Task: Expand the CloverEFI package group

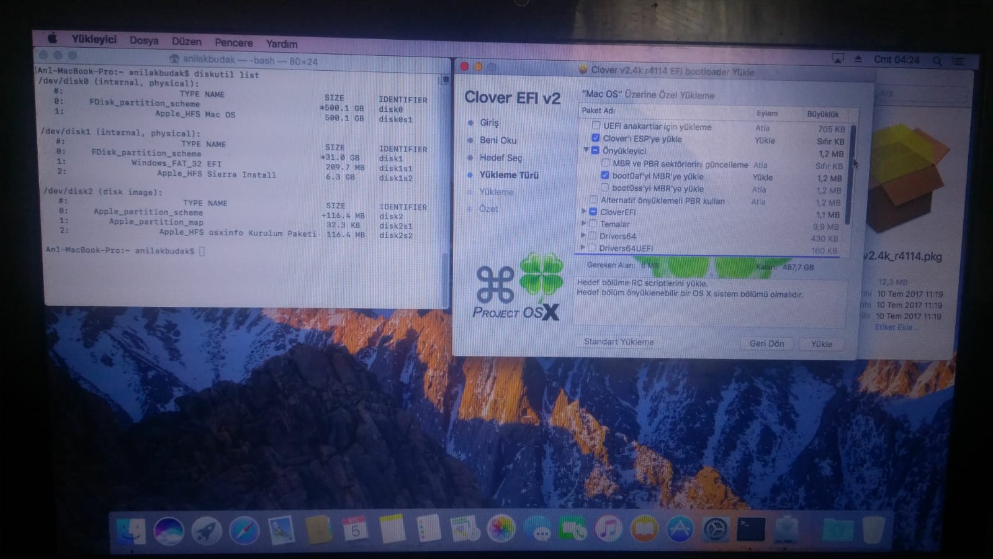Action: tap(583, 212)
